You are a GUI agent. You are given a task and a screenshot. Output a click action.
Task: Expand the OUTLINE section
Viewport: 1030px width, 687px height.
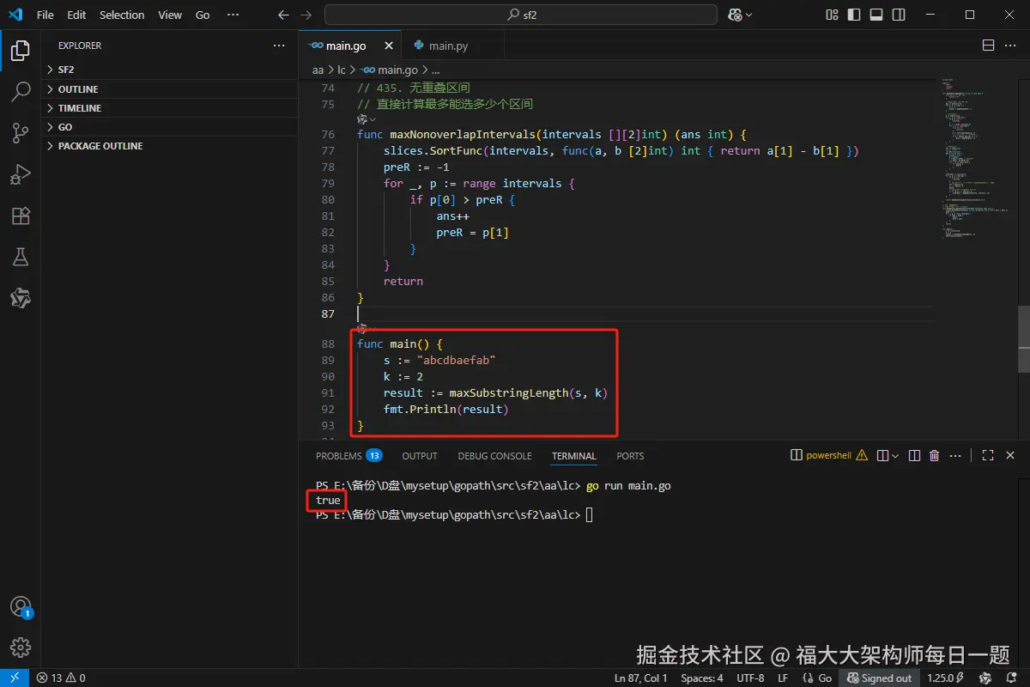(169, 89)
